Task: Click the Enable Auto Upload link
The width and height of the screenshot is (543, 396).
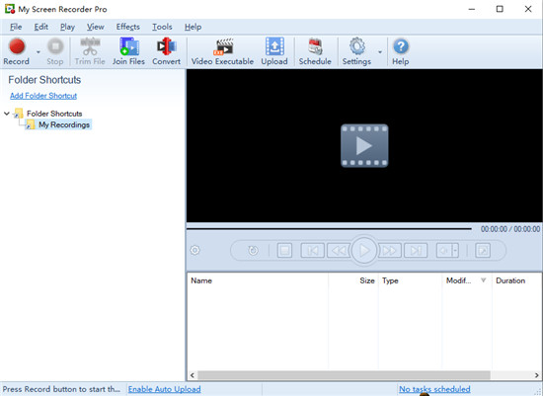Action: 165,389
